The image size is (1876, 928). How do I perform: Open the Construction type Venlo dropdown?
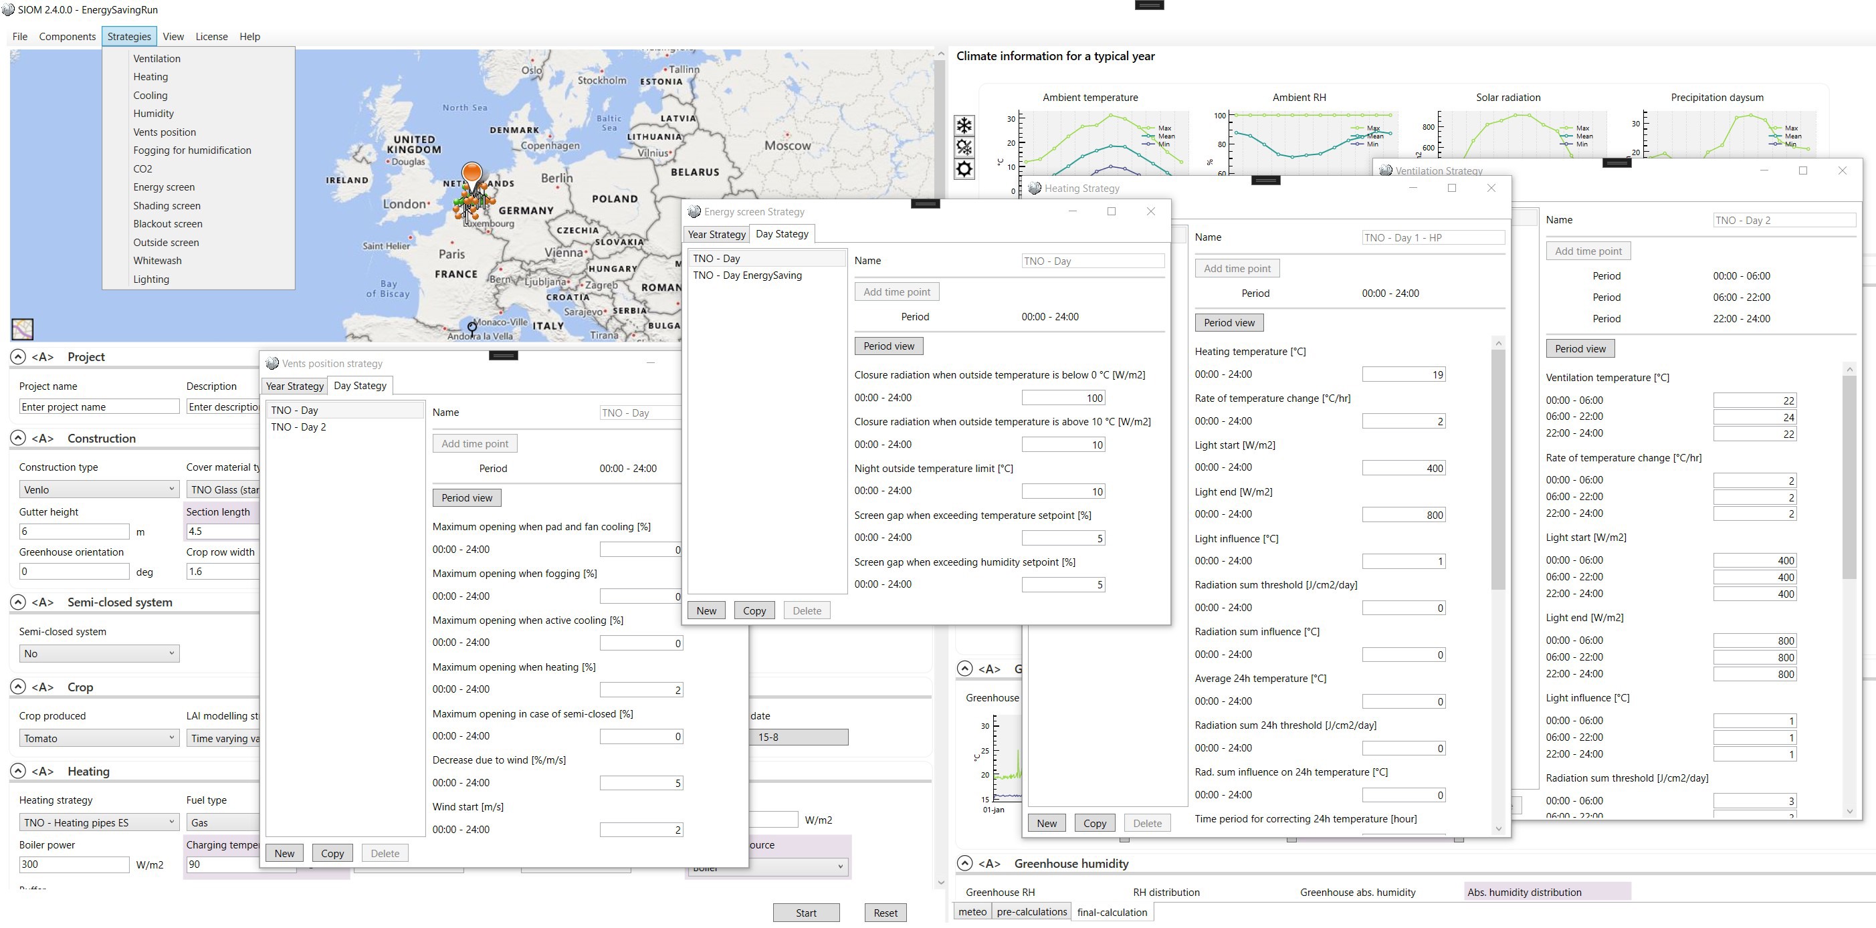98,489
